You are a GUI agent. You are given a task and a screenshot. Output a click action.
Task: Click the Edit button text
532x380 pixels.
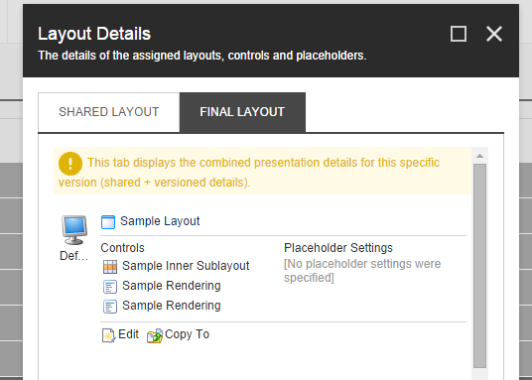[x=129, y=334]
